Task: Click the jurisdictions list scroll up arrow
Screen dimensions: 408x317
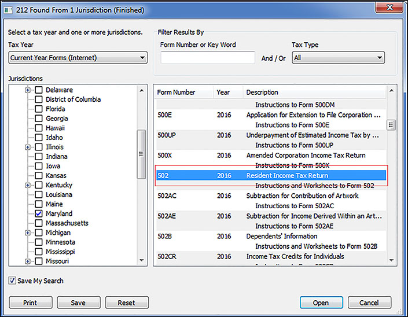Action: [x=142, y=90]
